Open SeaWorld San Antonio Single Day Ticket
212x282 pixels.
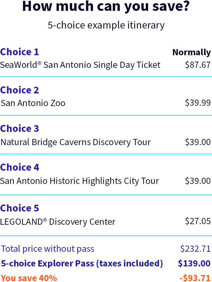pyautogui.click(x=80, y=65)
